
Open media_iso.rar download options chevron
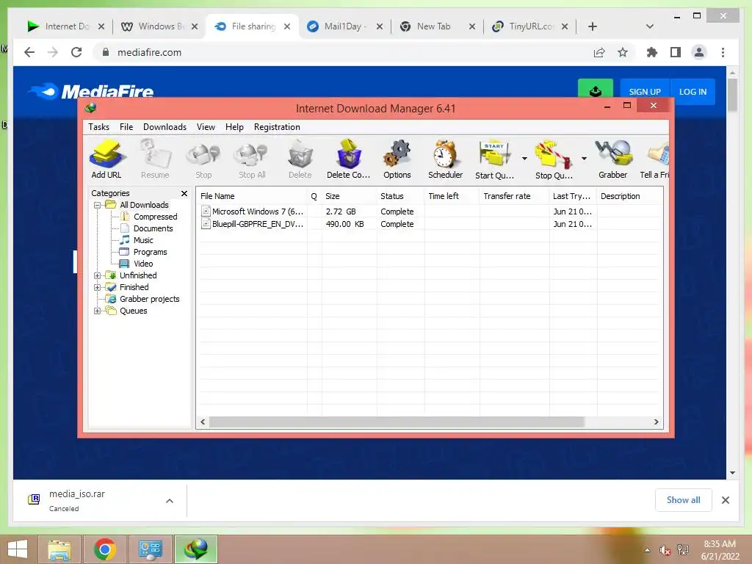(170, 501)
